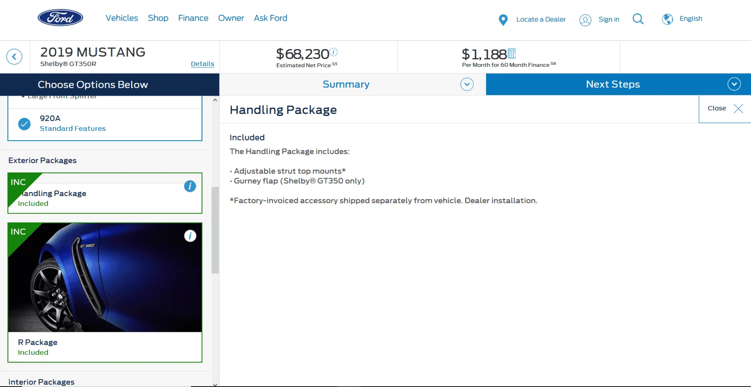Expand the Next Steps chevron
This screenshot has height=387, width=751.
point(734,84)
